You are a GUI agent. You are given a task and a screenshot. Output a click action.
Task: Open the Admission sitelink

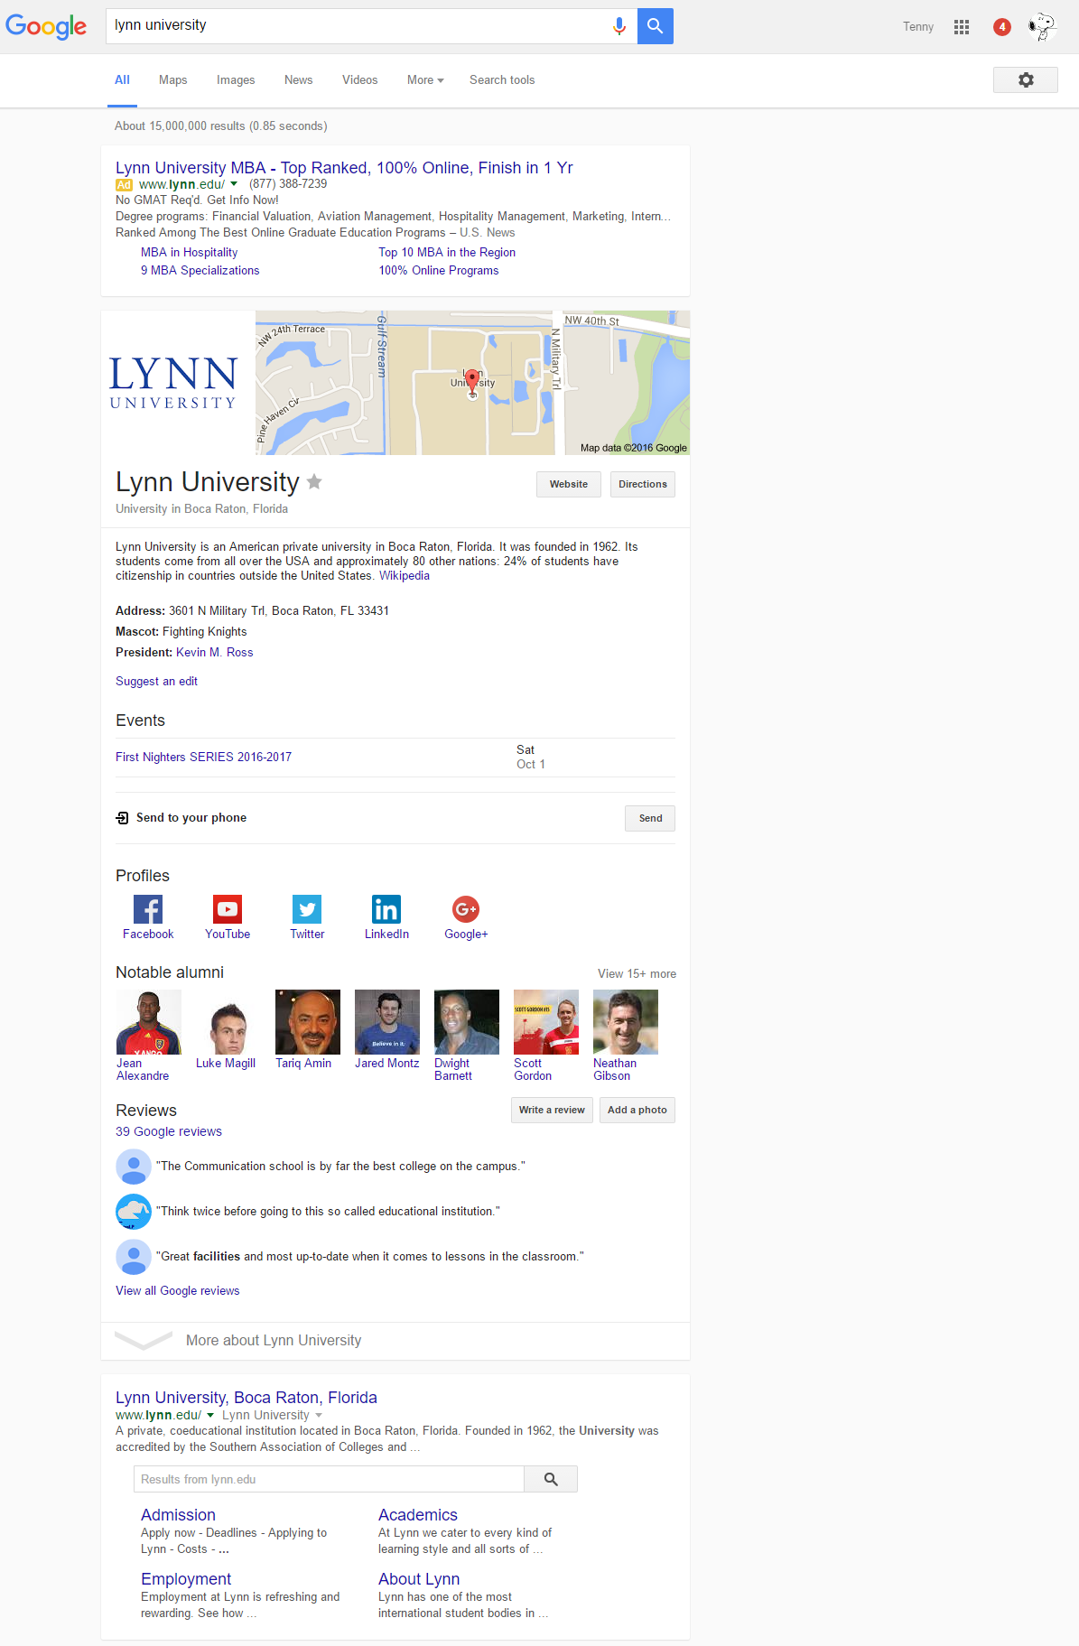point(178,1515)
